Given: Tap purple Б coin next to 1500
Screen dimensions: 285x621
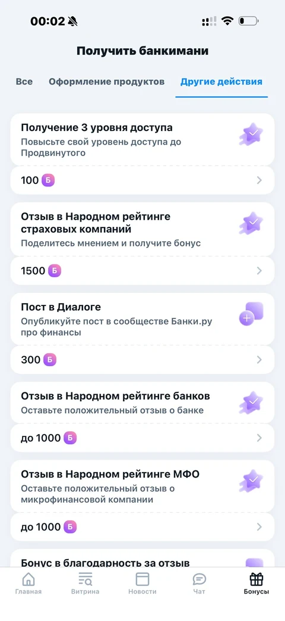Looking at the screenshot, I should pos(55,271).
